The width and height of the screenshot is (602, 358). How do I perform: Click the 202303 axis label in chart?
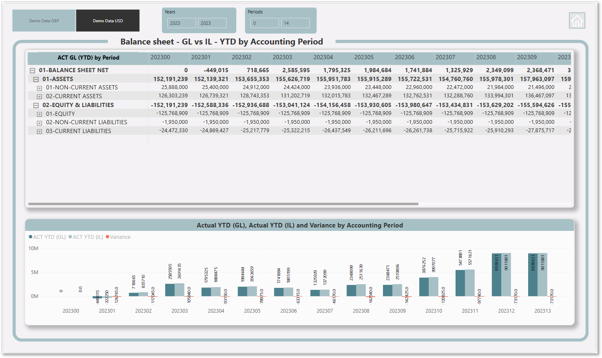point(180,311)
